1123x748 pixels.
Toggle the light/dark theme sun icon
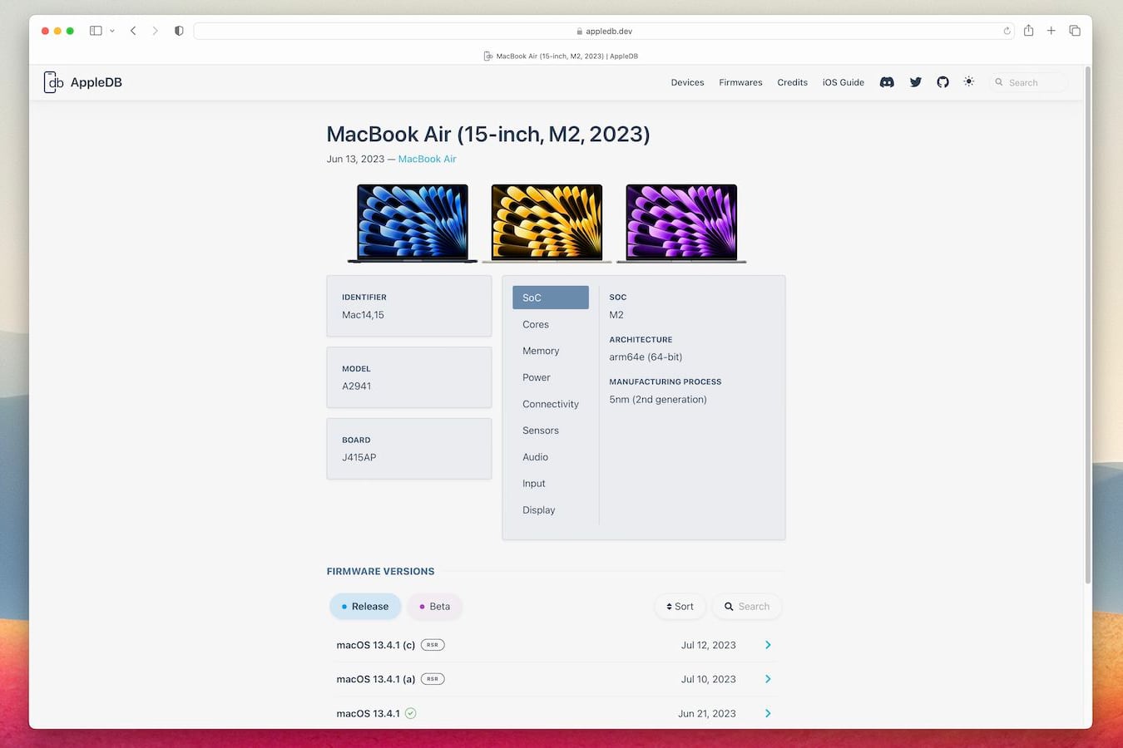pos(968,81)
